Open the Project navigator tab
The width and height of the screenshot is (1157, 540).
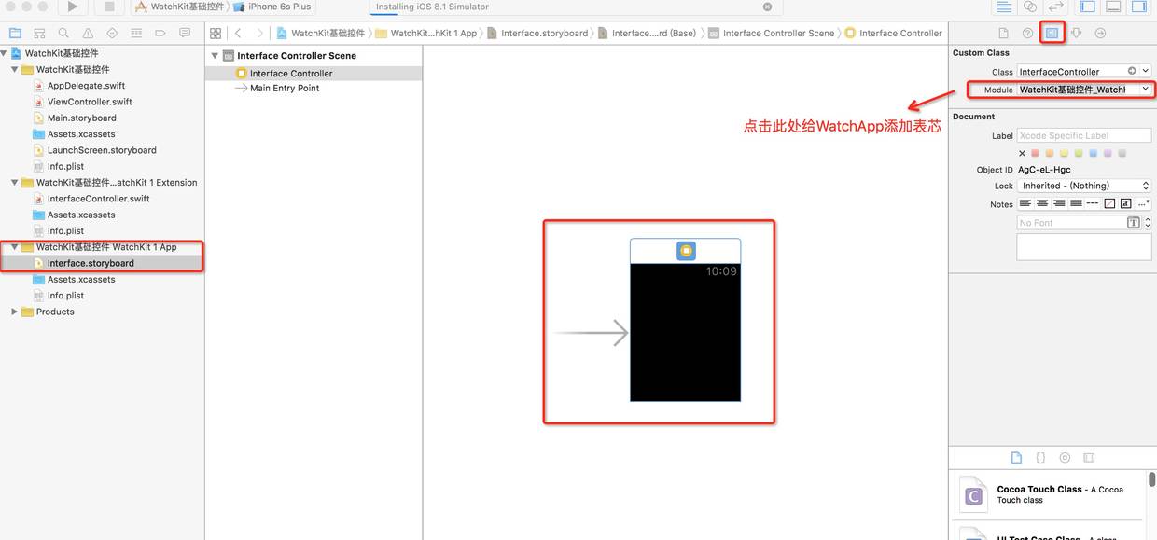(x=15, y=33)
